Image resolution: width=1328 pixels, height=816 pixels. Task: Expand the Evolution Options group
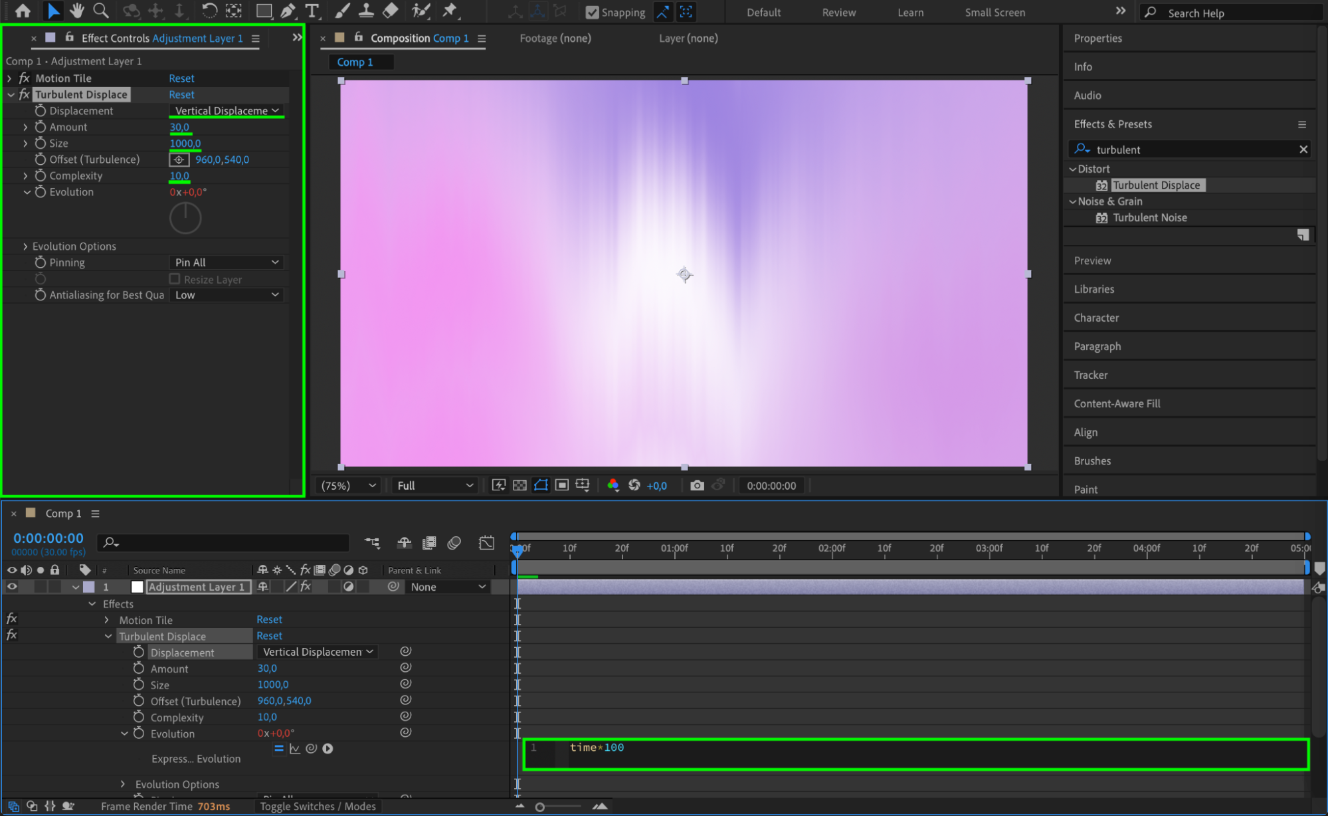point(25,247)
